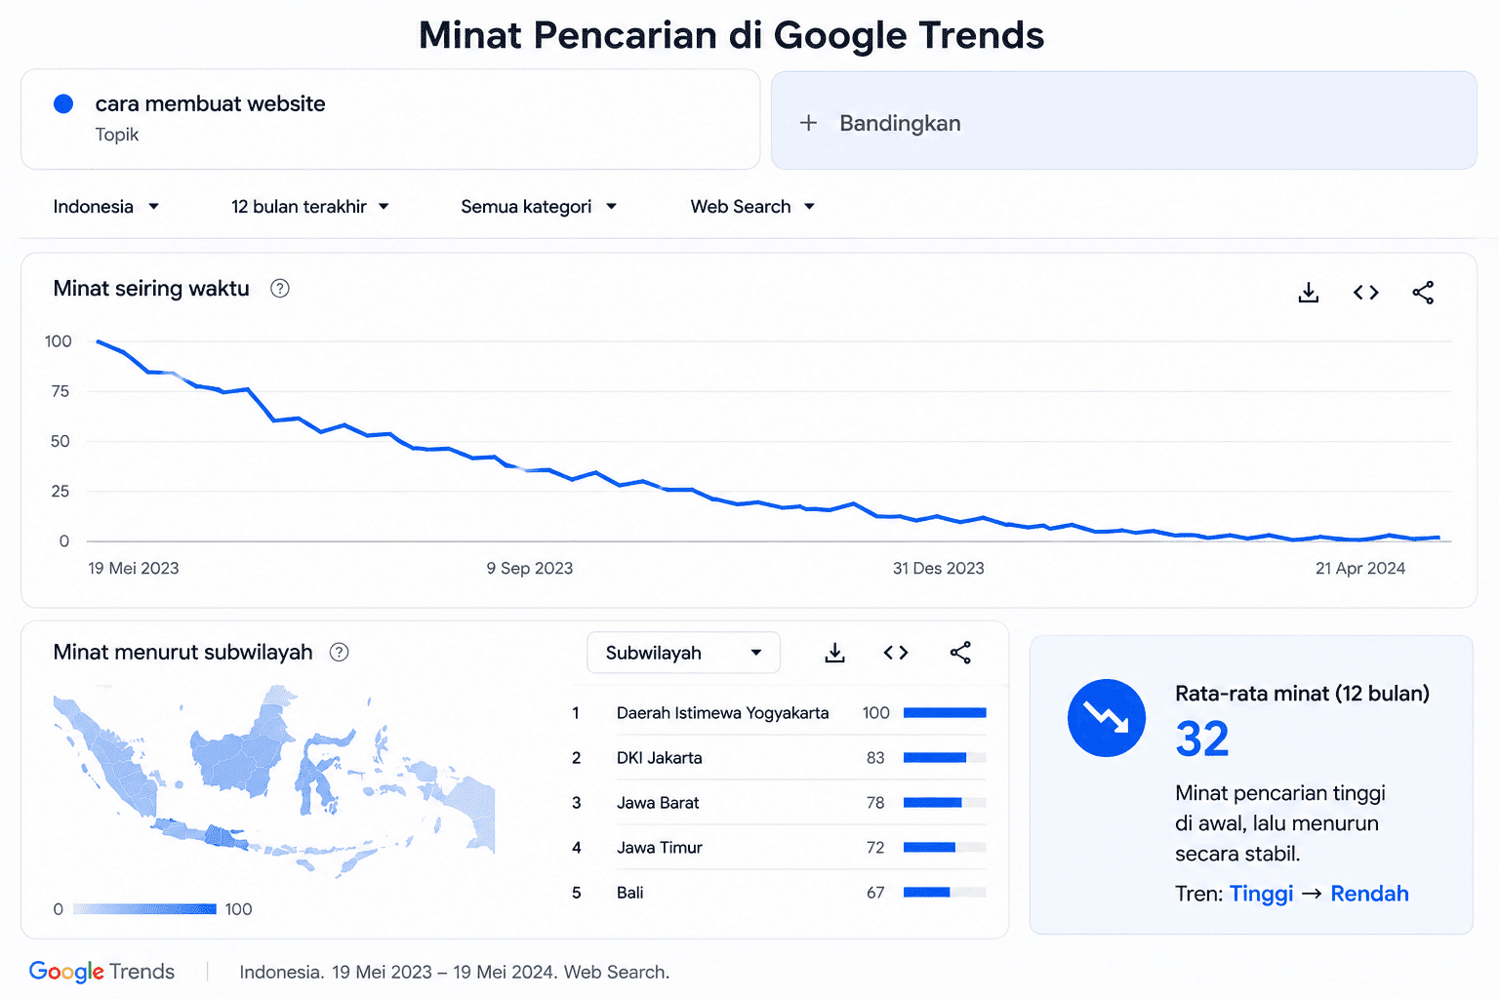Share the Minat seiring waktu chart
Viewport: 1499px width, 999px height.
[x=1423, y=293]
